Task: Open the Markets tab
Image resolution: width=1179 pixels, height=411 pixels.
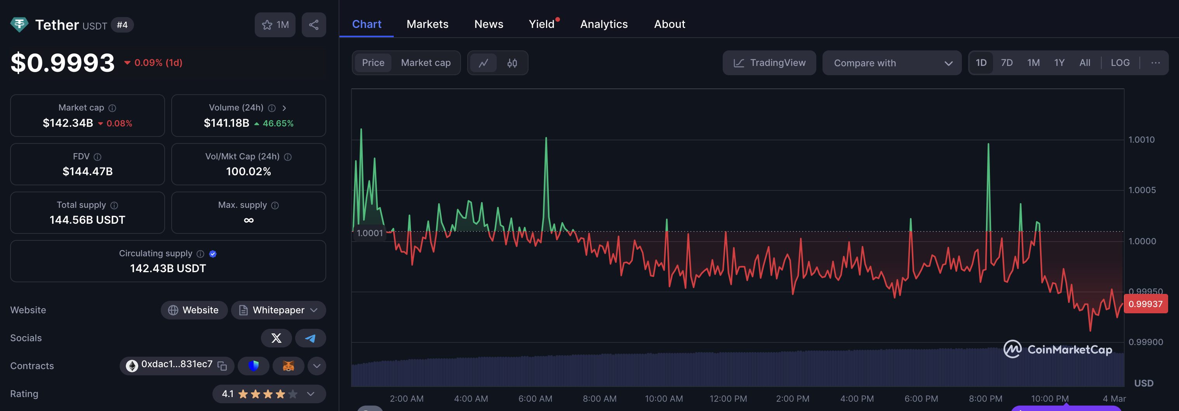Action: tap(428, 24)
